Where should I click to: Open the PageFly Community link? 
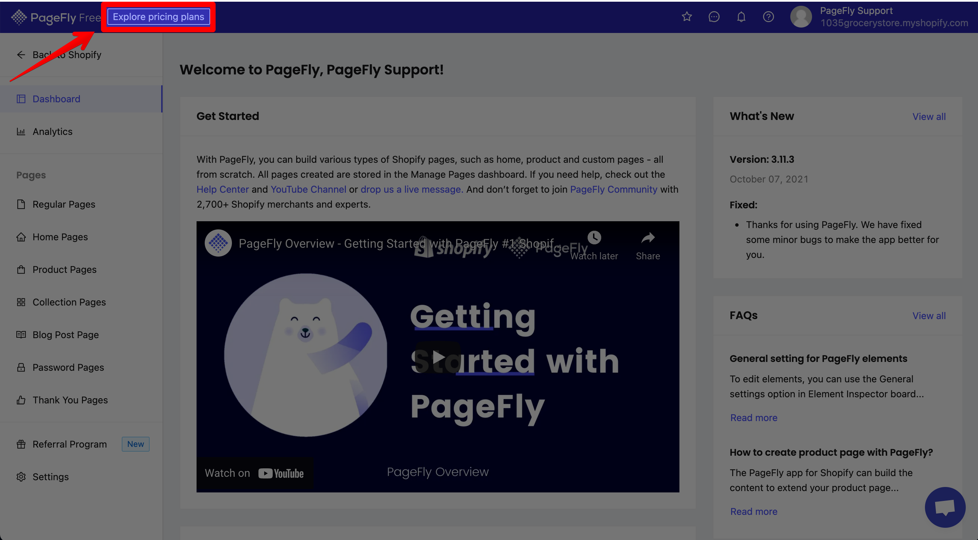pos(613,189)
